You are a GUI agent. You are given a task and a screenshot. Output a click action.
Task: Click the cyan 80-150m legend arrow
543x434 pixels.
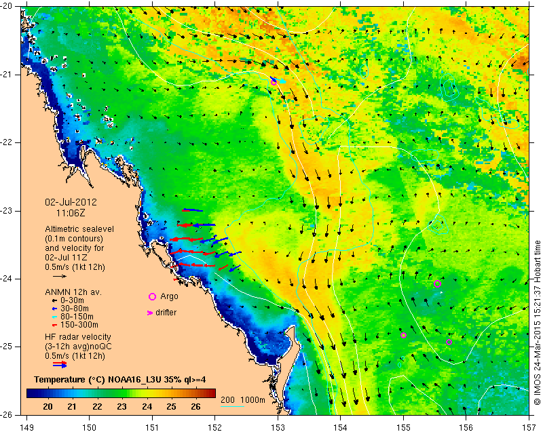pos(55,317)
